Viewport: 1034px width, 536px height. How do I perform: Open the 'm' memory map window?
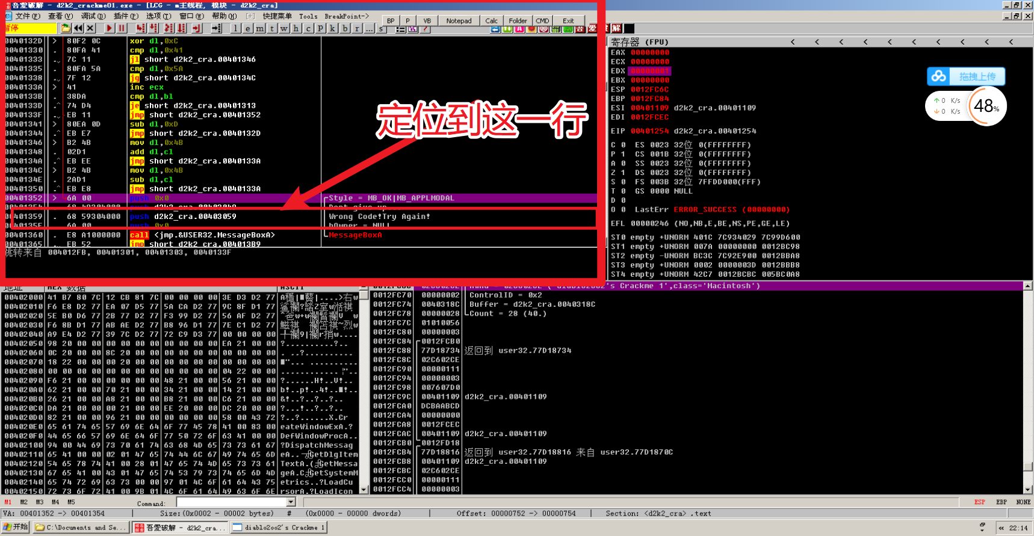(260, 28)
